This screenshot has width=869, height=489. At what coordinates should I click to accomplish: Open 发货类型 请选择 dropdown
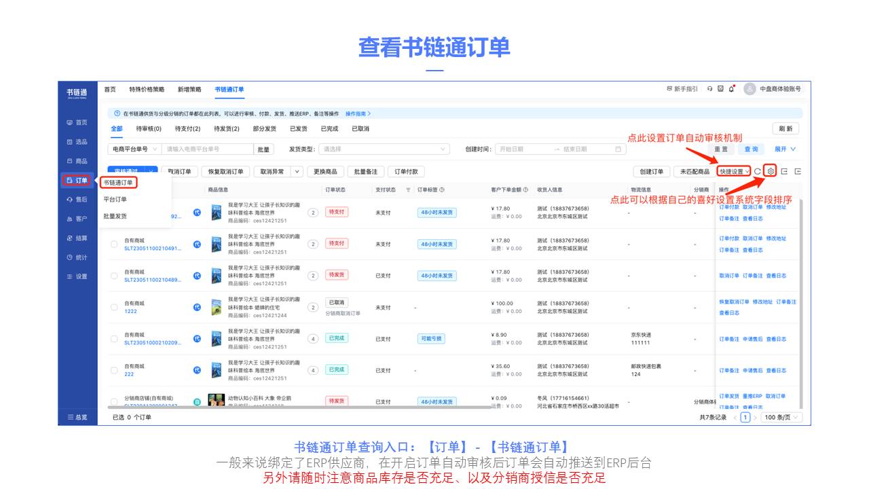point(385,149)
